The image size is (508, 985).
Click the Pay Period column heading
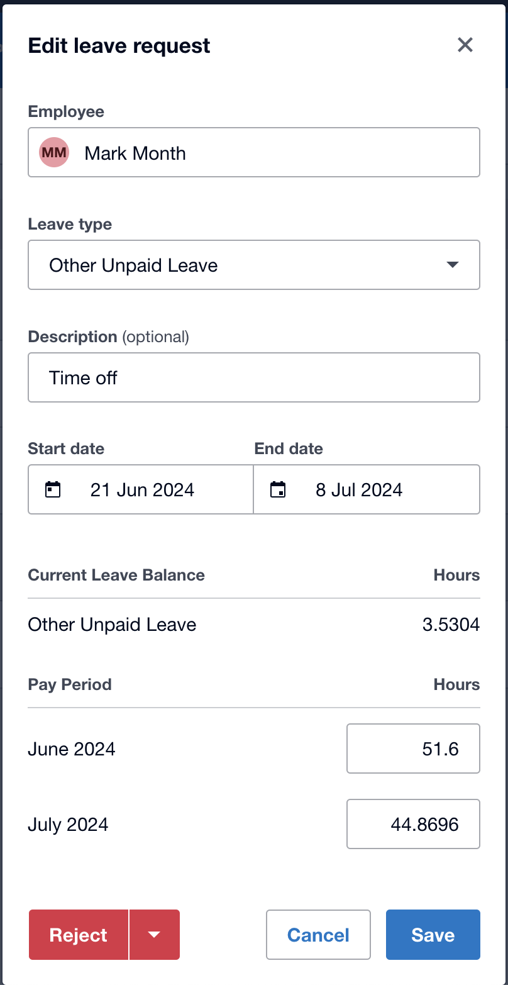pos(70,684)
